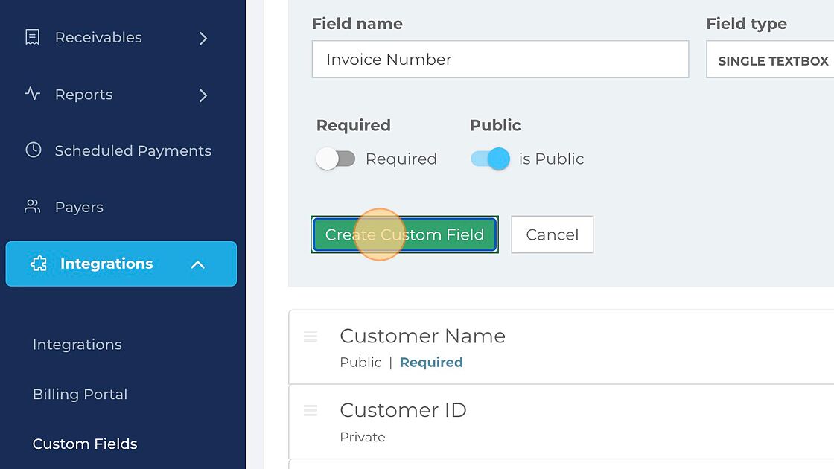Click the Required label under Customer Name
Image resolution: width=834 pixels, height=469 pixels.
click(431, 362)
